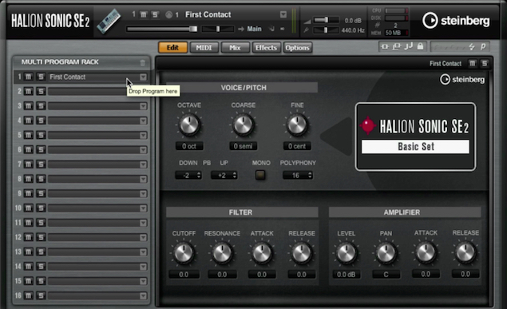Screen dimensions: 507x309
Task: Solo rack slot 3
Action: coord(41,106)
